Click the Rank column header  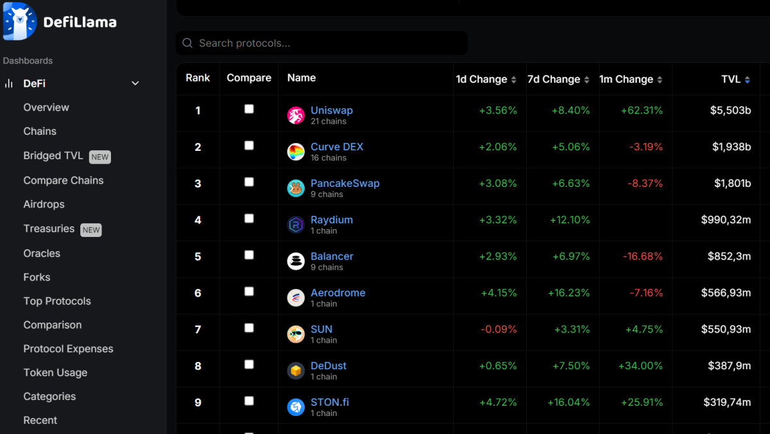click(x=198, y=78)
